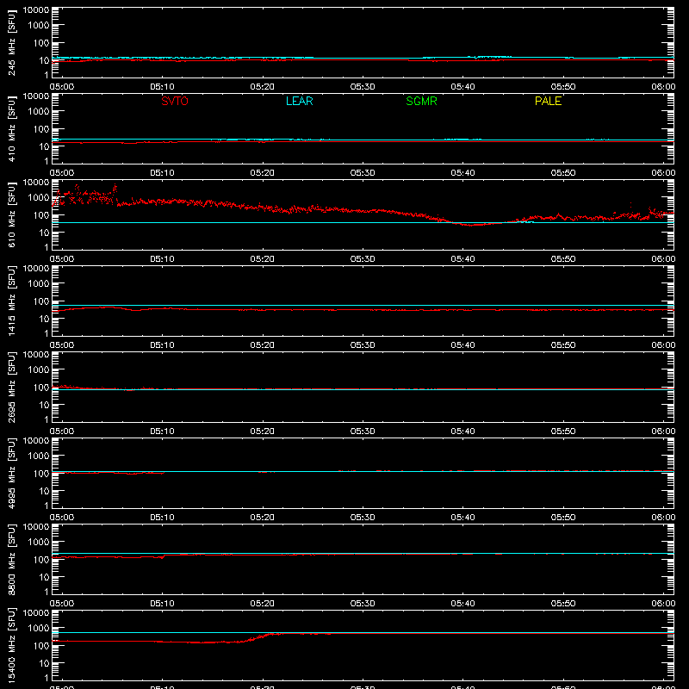Click 05:10 tick label below 4995 MHz plot
This screenshot has width=689, height=689.
coord(162,518)
